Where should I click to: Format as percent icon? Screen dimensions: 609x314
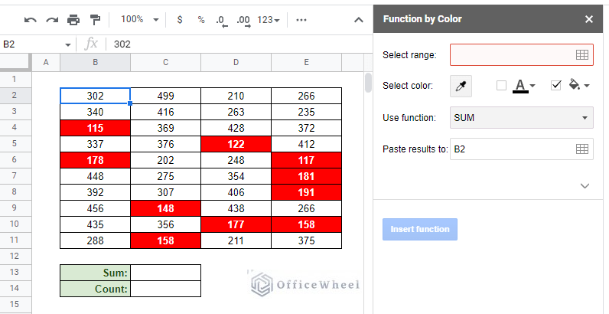coord(200,19)
